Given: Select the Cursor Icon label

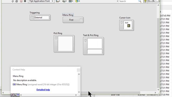Looking at the screenshot, I should tap(125, 18).
